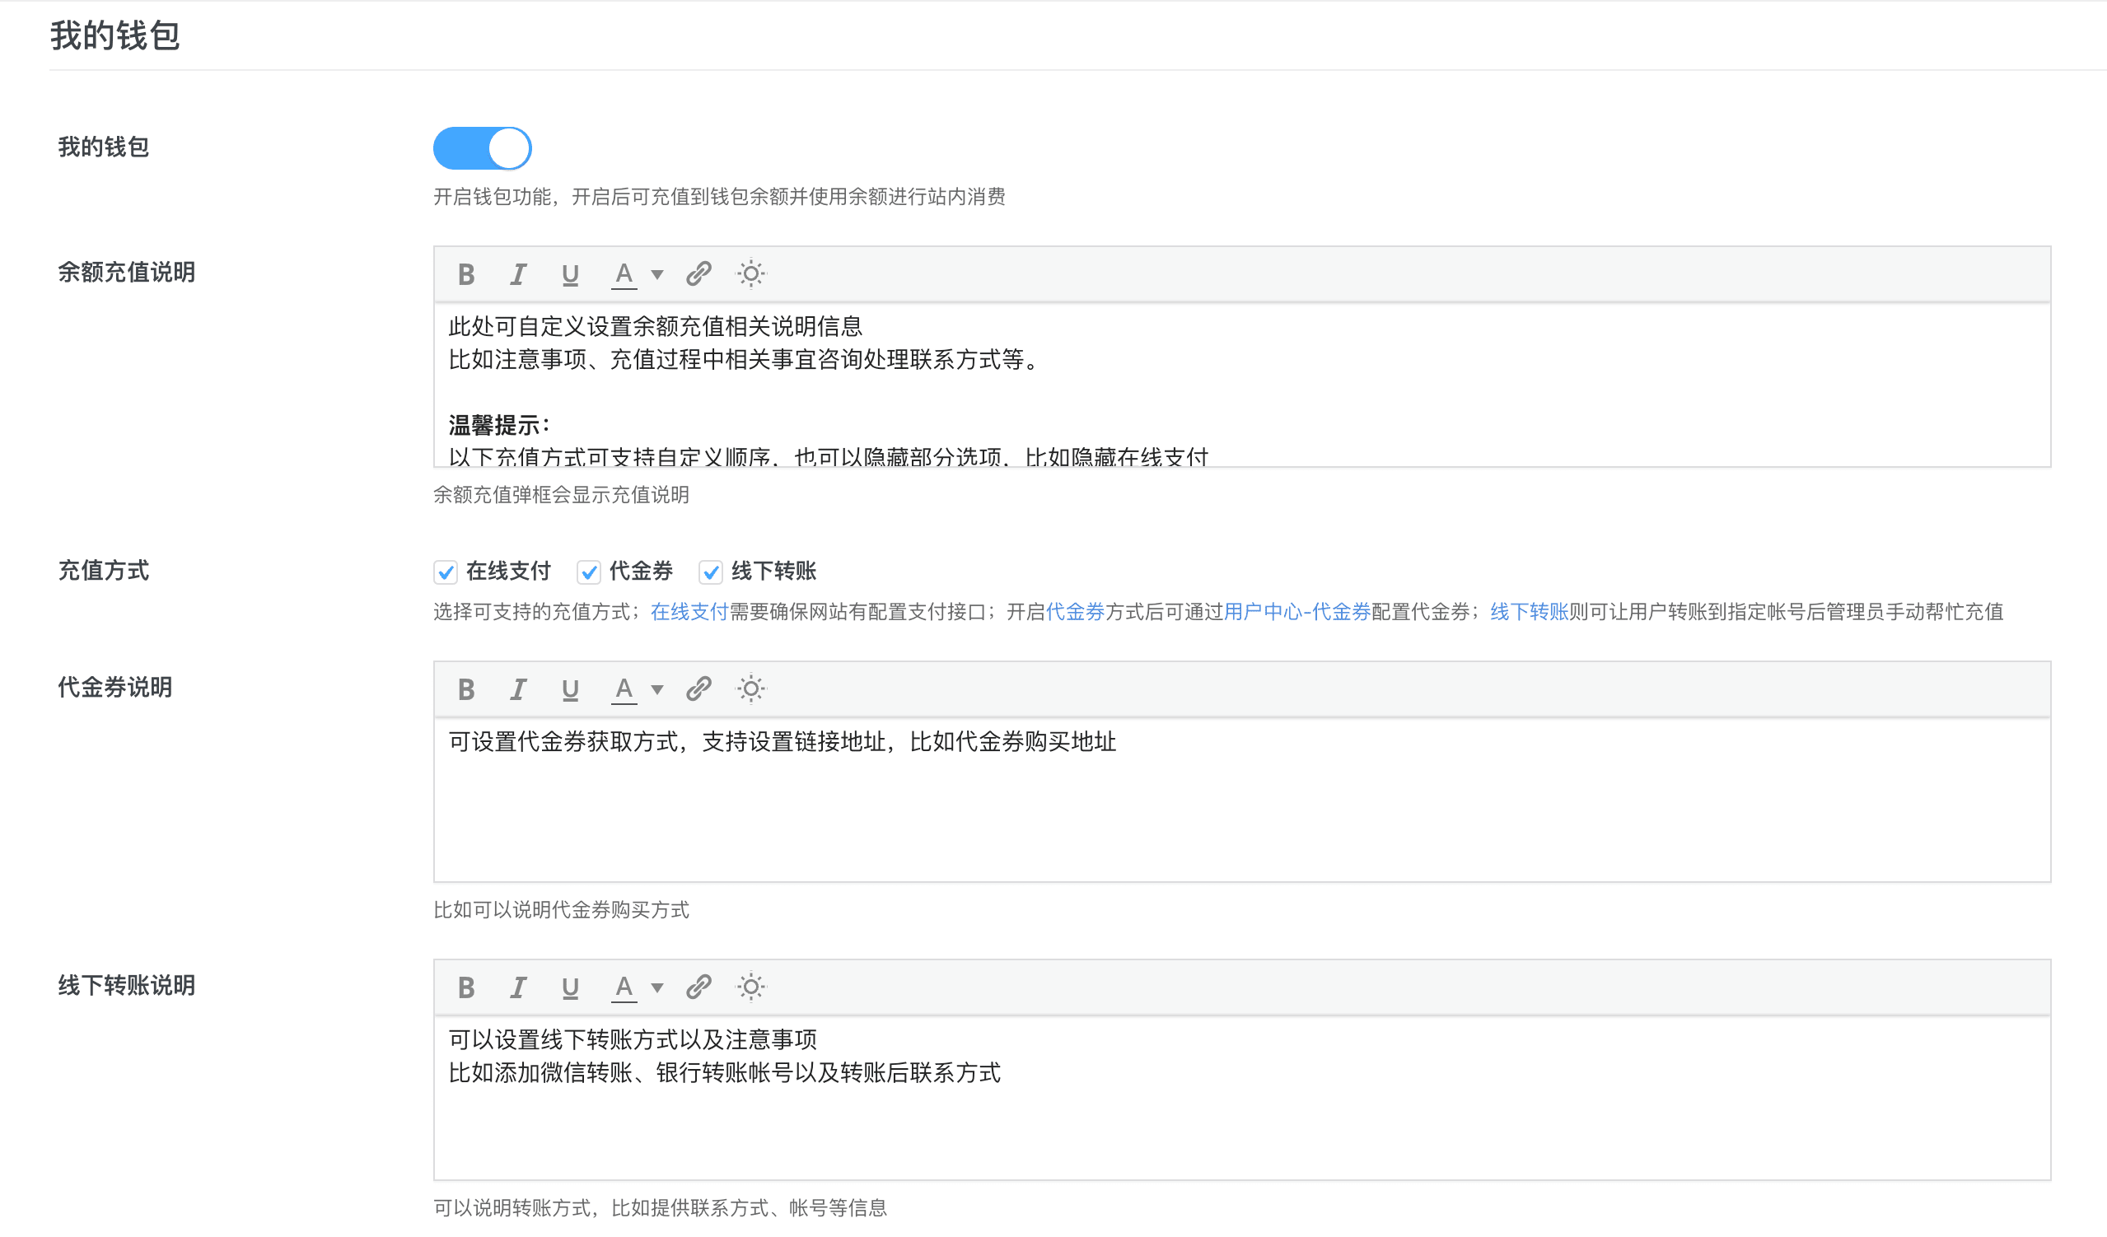The width and height of the screenshot is (2107, 1237).
Task: Toggle bold in 线下转账说明 editor
Action: tap(466, 988)
